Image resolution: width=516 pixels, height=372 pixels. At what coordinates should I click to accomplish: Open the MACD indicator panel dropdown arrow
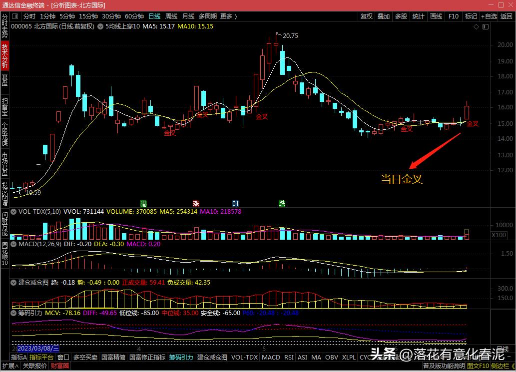tap(14, 244)
